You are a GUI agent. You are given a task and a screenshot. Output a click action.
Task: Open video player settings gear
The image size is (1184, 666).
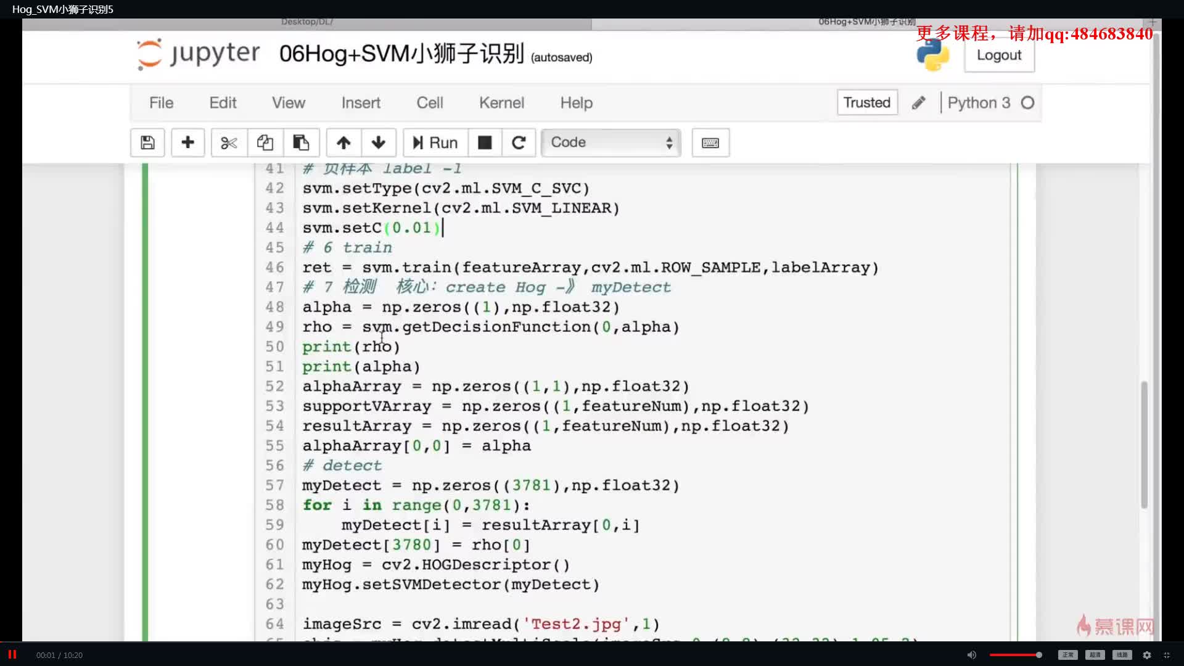(1146, 655)
